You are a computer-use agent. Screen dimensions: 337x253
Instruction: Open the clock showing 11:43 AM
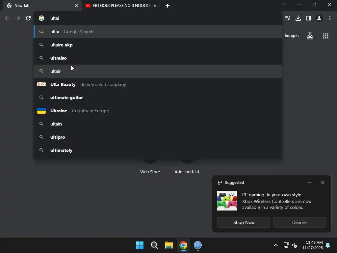(313, 245)
